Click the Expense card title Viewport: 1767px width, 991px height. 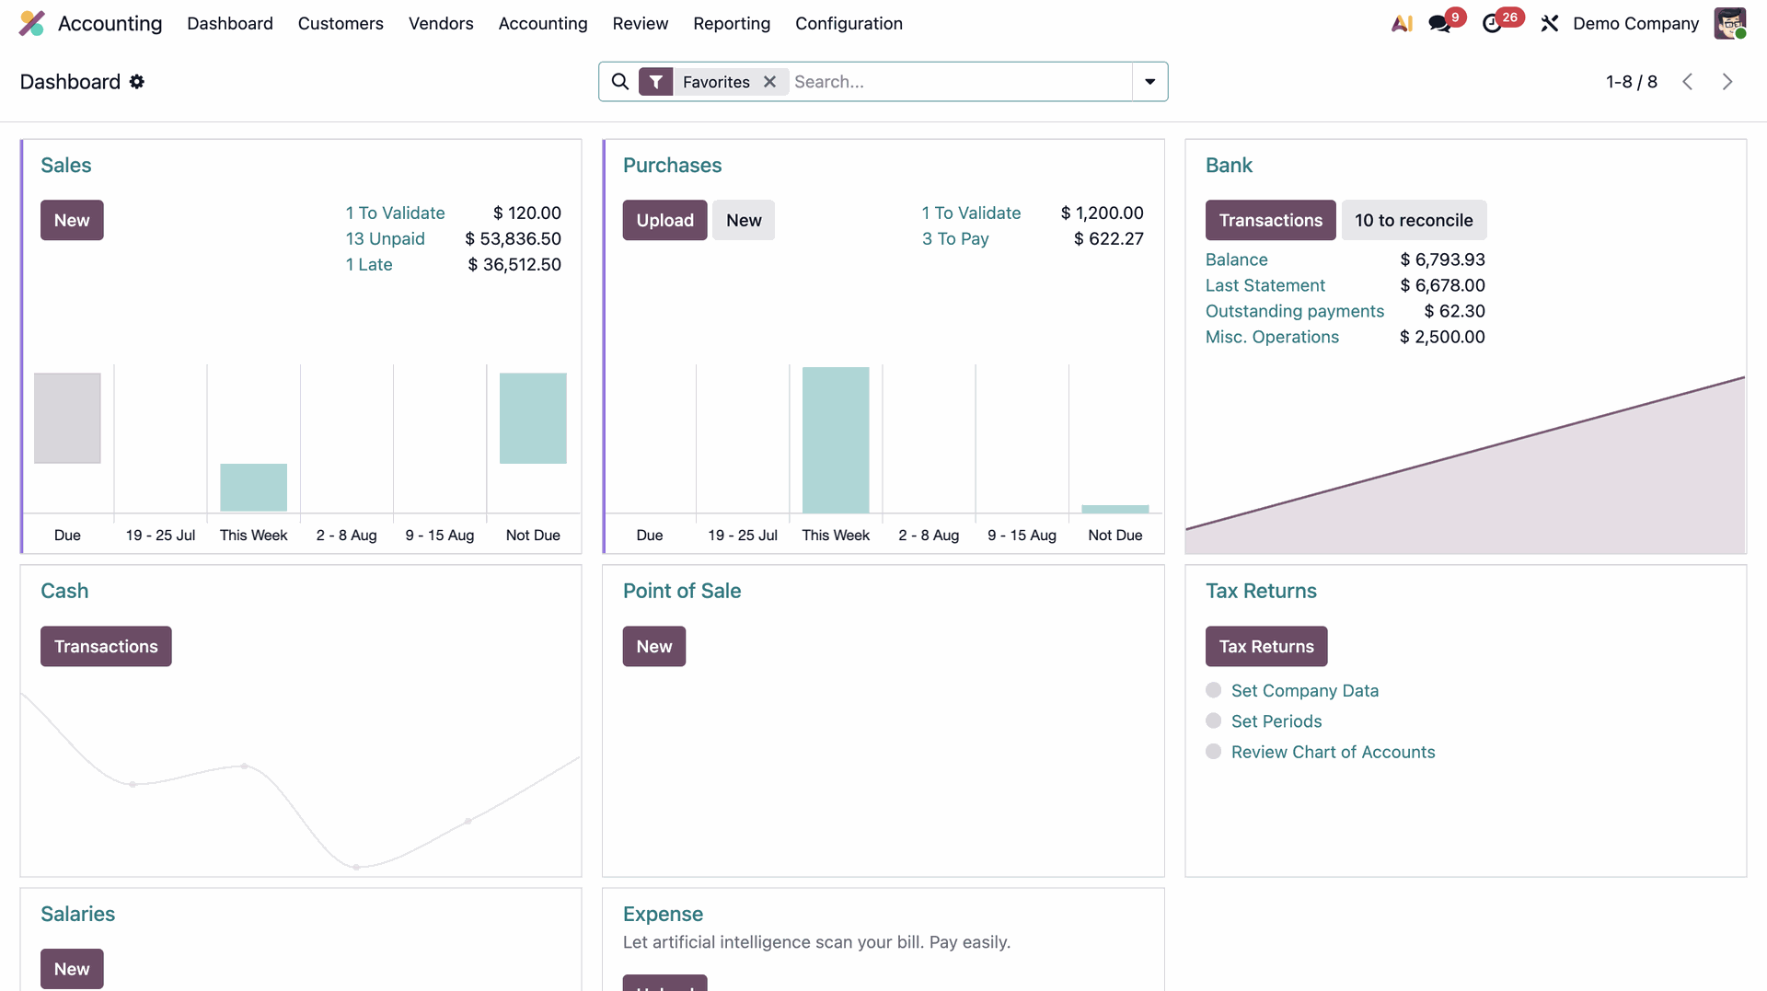click(x=663, y=914)
